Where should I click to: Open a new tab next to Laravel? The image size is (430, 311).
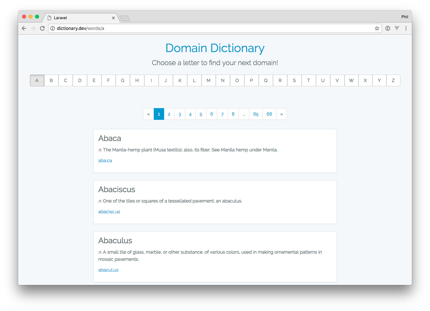(x=124, y=18)
